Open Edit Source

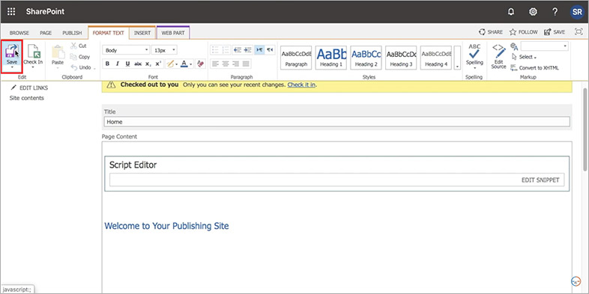point(499,56)
